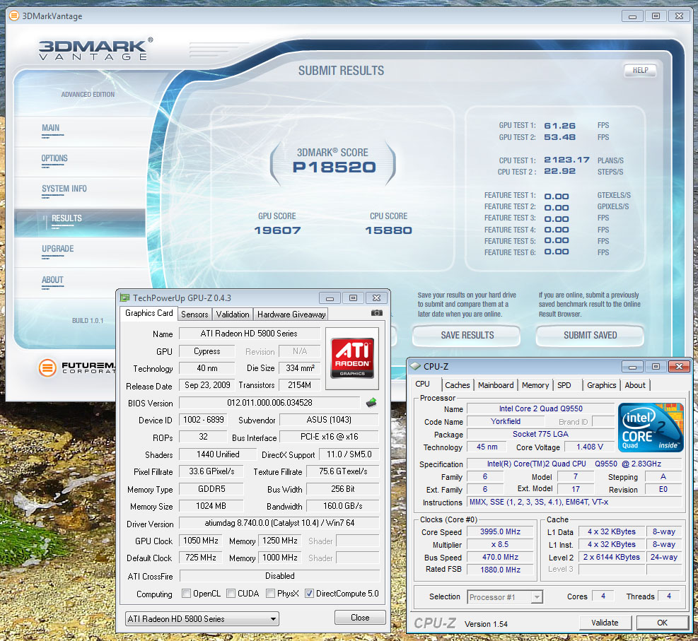Screen dimensions: 698x641
Task: Click the Futuremark Corporation logo
Action: click(x=76, y=367)
